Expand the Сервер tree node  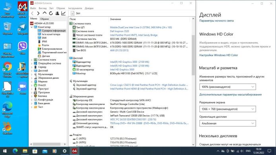coord(32,67)
